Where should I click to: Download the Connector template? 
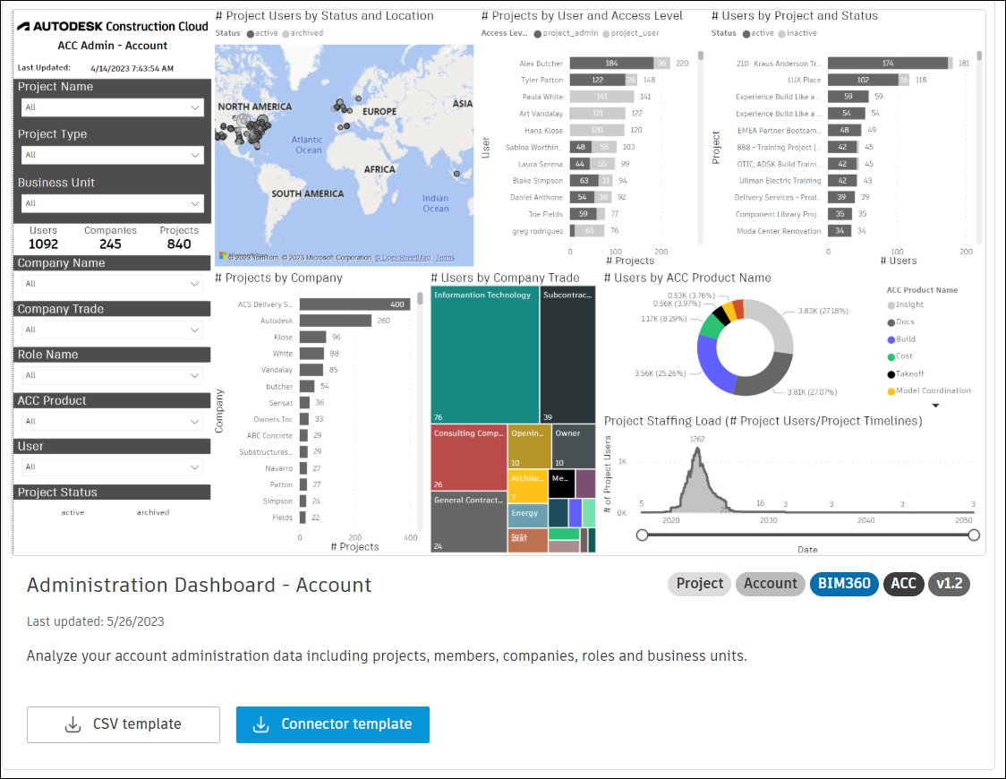[x=332, y=724]
